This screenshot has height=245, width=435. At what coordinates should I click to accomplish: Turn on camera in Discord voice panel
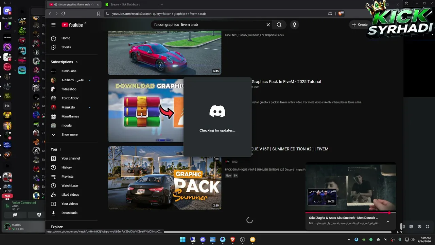point(15,215)
